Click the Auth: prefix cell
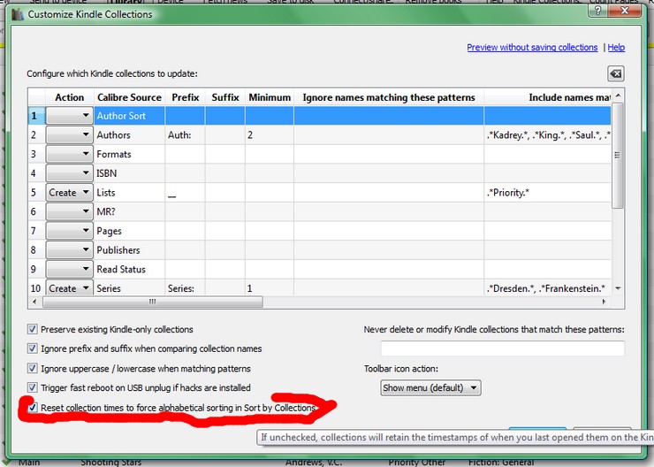 coord(186,134)
